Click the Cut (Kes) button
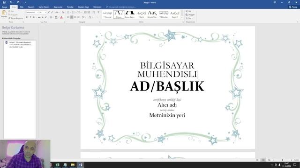 (11, 11)
